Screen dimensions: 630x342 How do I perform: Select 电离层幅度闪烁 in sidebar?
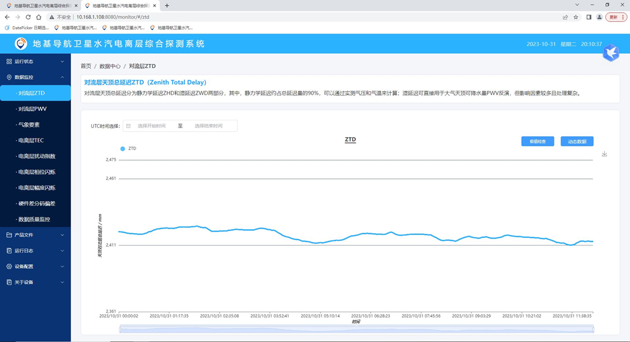(x=35, y=188)
